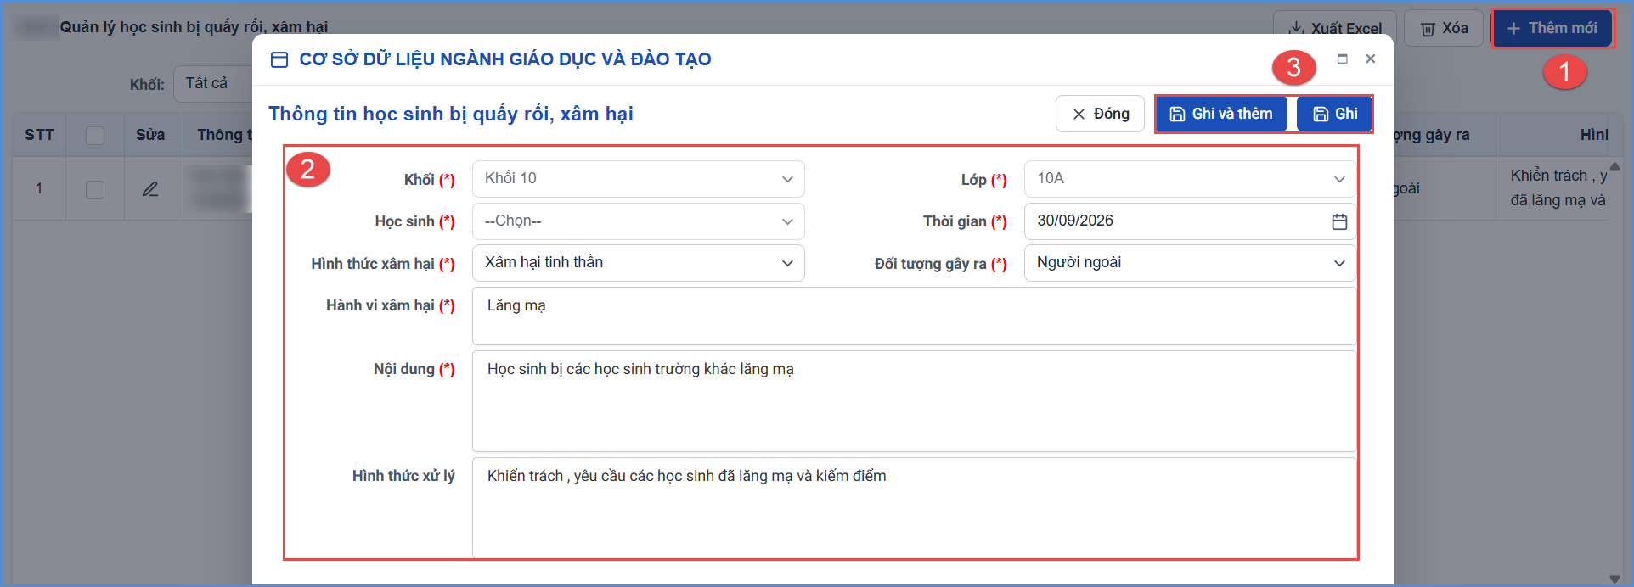
Task: Click the window icon beside dialog title
Action: pos(279,59)
